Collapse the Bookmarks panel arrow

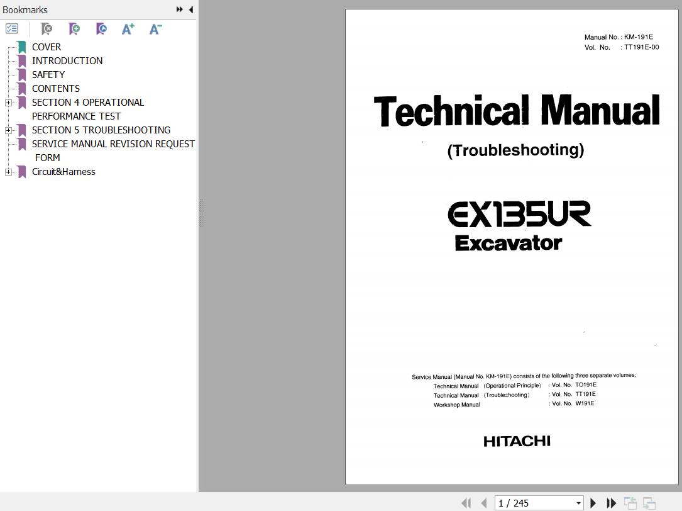(191, 9)
